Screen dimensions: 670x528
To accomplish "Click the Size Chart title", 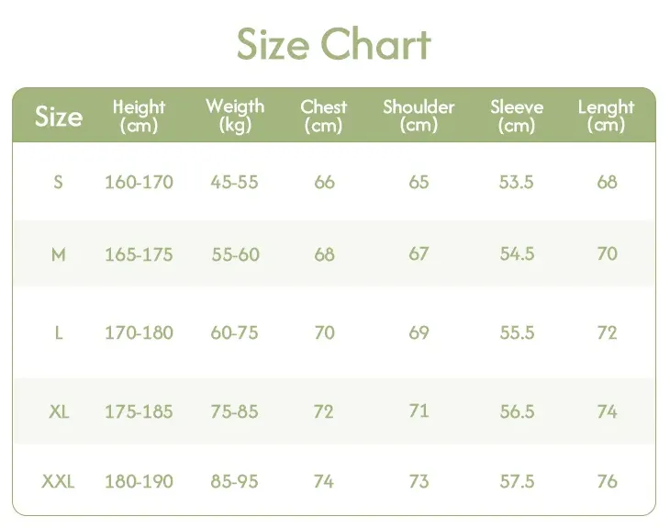I will (x=334, y=44).
